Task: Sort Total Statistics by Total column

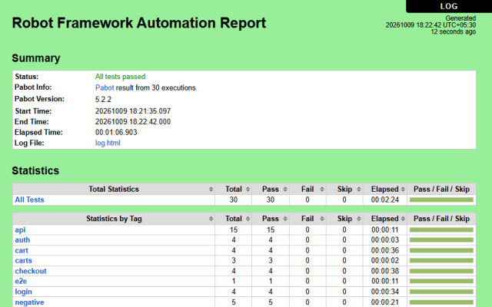Action: click(x=234, y=190)
